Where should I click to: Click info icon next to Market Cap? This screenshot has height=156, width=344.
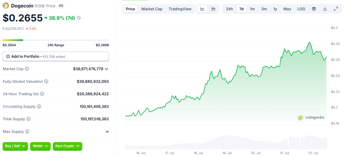[x=27, y=69]
